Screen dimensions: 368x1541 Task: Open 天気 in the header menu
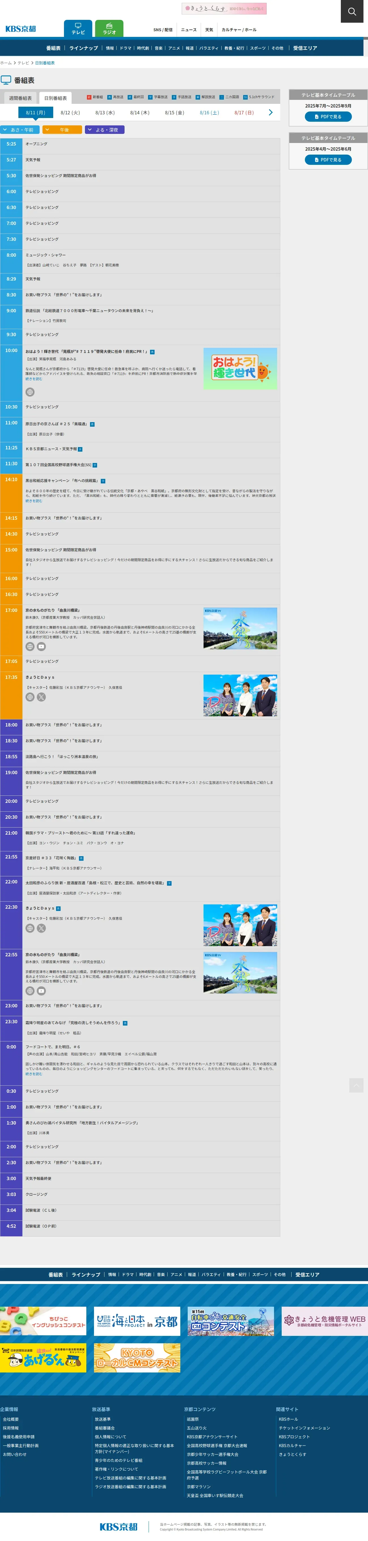[x=209, y=30]
